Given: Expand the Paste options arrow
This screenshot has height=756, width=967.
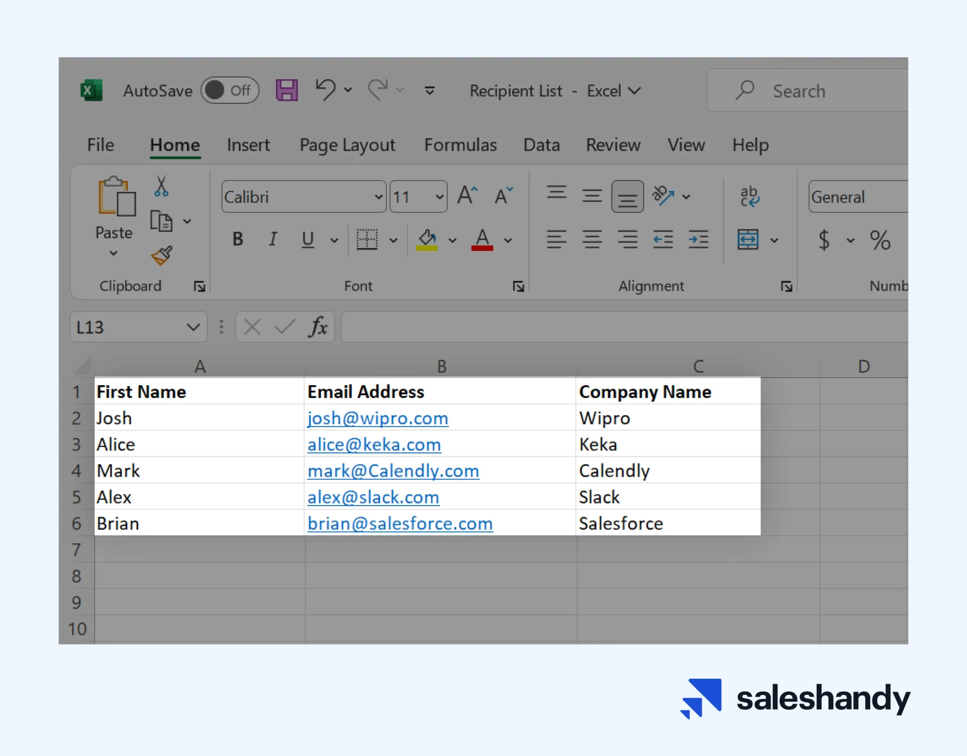Looking at the screenshot, I should [x=114, y=253].
